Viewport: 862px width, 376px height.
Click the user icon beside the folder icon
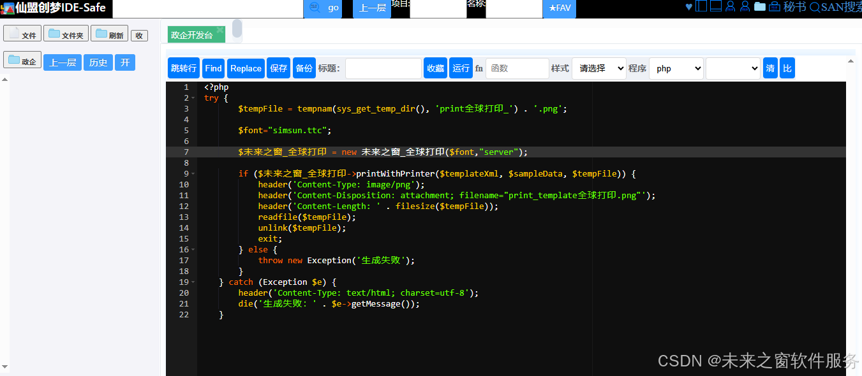click(x=744, y=6)
